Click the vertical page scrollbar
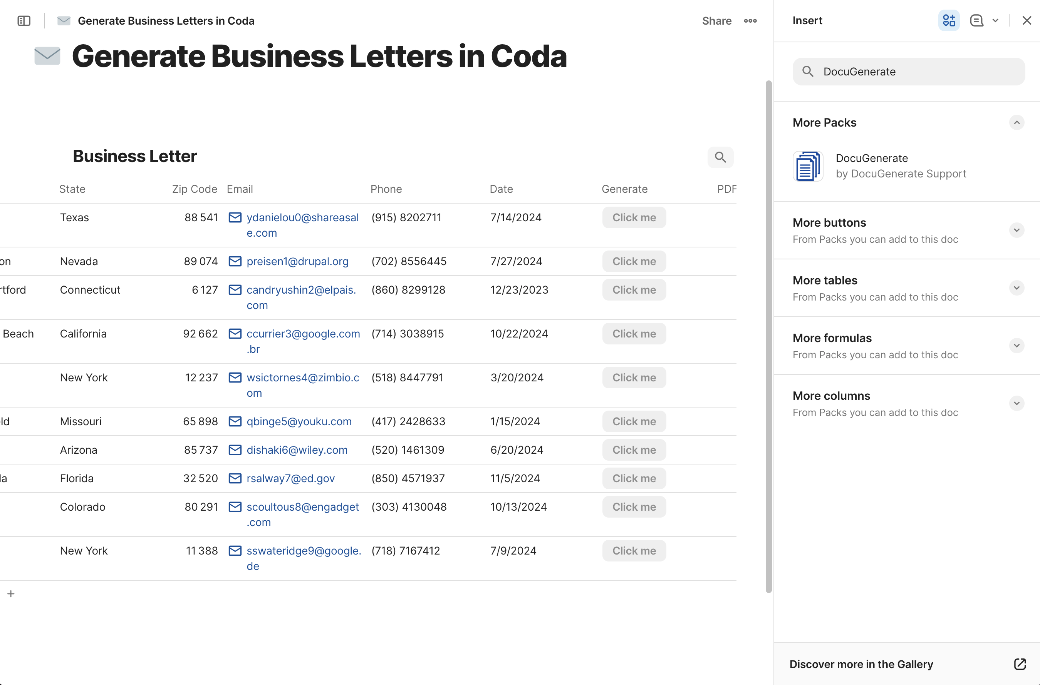Image resolution: width=1040 pixels, height=685 pixels. 768,336
